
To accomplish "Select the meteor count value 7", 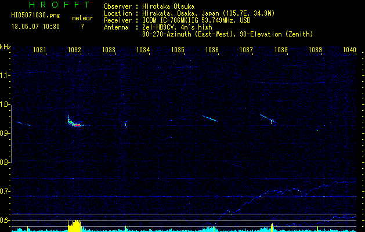I will (x=82, y=27).
